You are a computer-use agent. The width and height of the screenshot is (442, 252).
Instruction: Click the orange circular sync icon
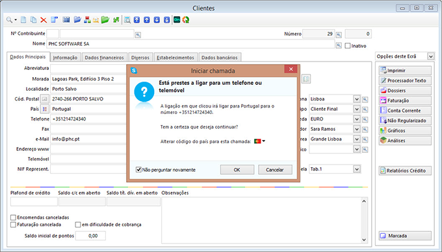point(186,20)
